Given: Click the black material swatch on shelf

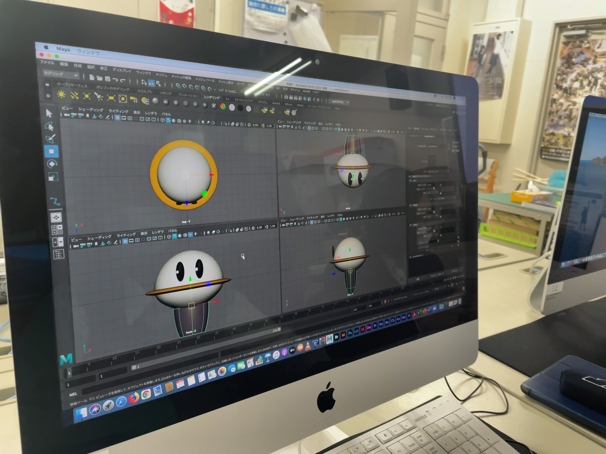Looking at the screenshot, I should coord(240,108).
